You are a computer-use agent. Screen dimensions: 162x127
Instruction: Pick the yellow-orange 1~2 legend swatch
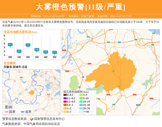pos(65,108)
